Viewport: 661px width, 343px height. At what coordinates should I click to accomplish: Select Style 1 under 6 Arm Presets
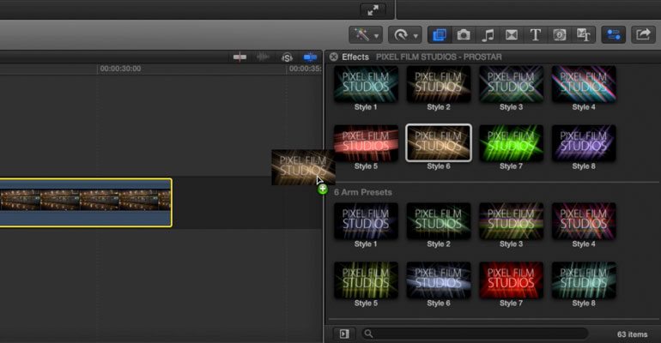point(366,221)
